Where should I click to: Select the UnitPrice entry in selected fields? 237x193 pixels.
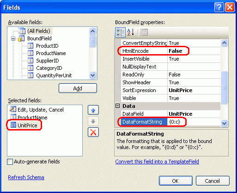pyautogui.click(x=27, y=125)
